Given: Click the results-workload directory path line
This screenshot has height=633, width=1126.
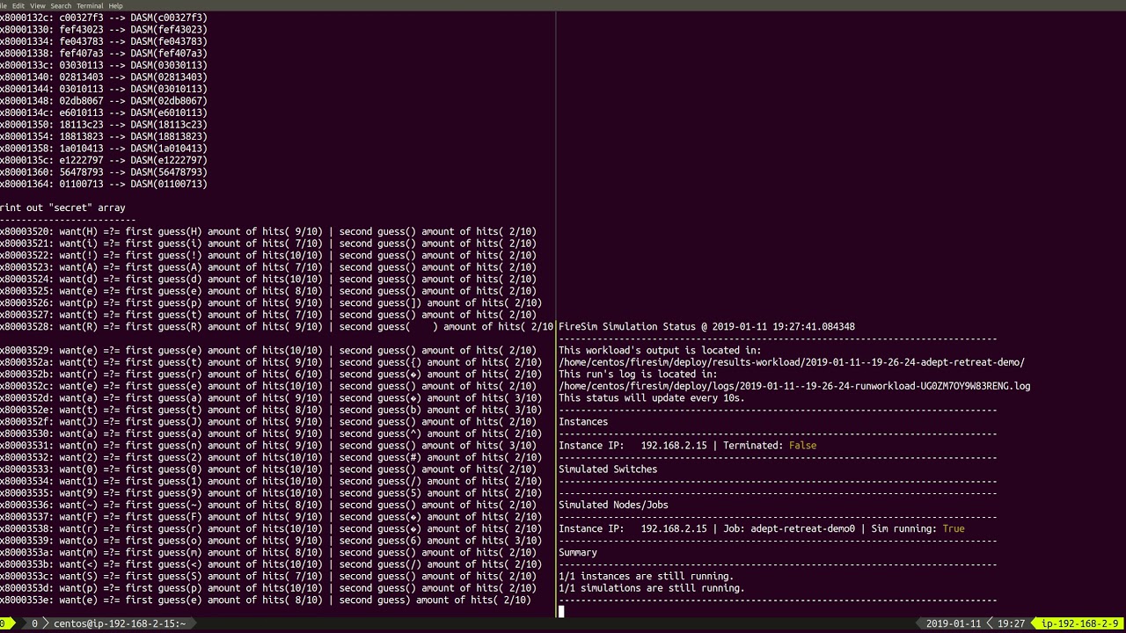Looking at the screenshot, I should 792,362.
